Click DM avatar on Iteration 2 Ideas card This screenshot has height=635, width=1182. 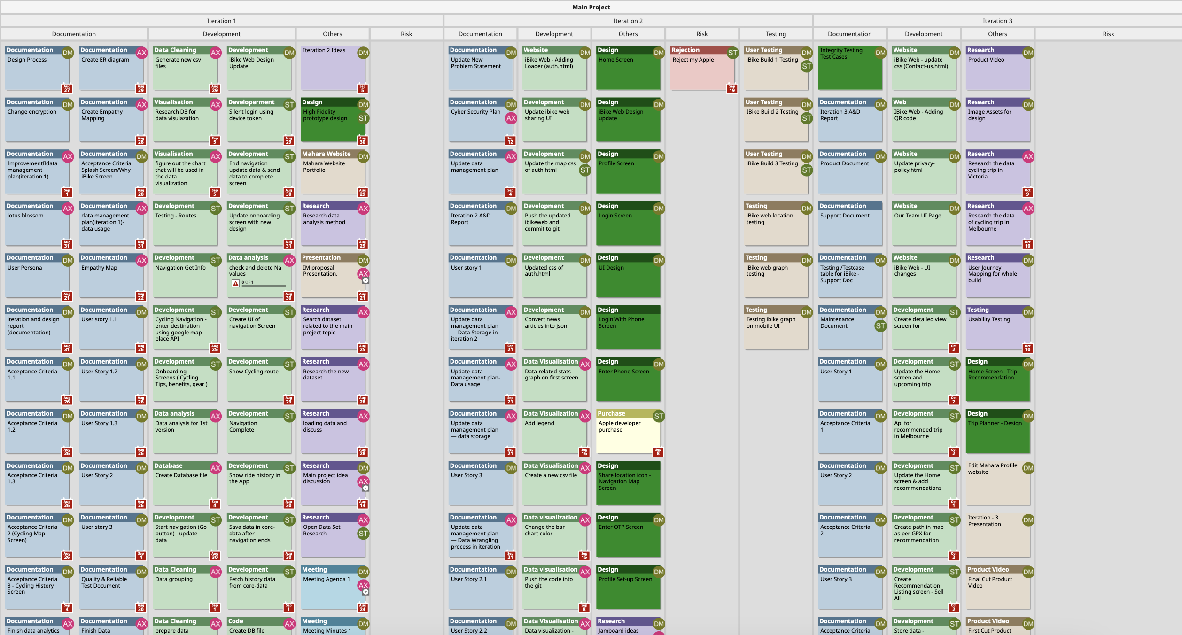coord(363,53)
